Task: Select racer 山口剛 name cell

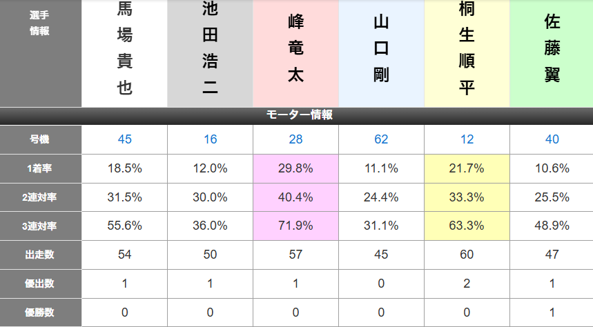Action: coord(381,53)
